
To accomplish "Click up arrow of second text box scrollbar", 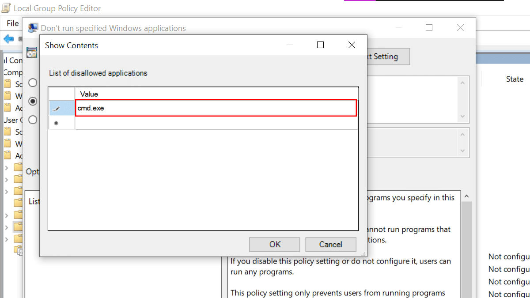I will (x=463, y=134).
